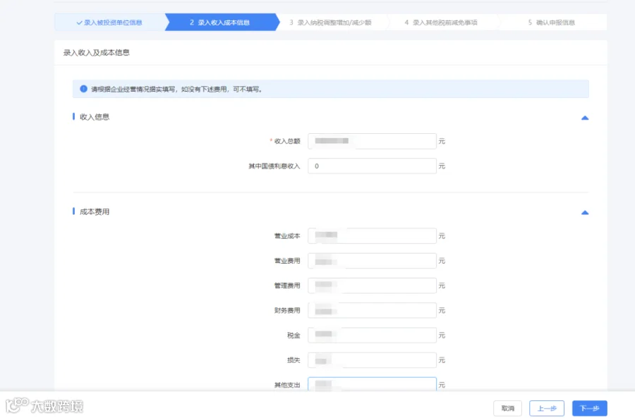Click the 管理费用 input field

(x=372, y=285)
